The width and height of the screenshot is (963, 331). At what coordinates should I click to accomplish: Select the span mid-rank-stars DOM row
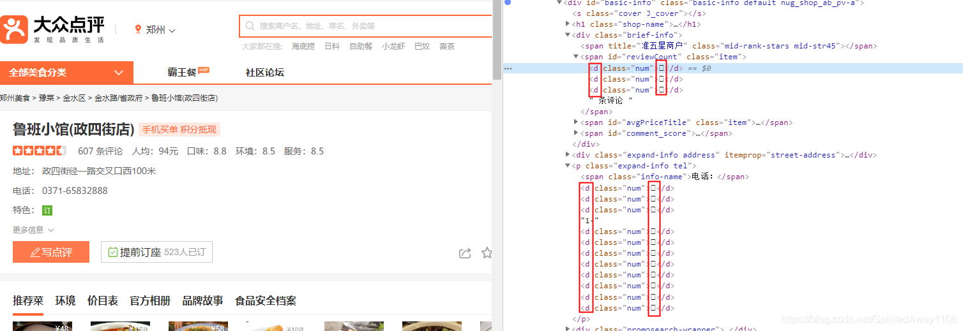[728, 46]
